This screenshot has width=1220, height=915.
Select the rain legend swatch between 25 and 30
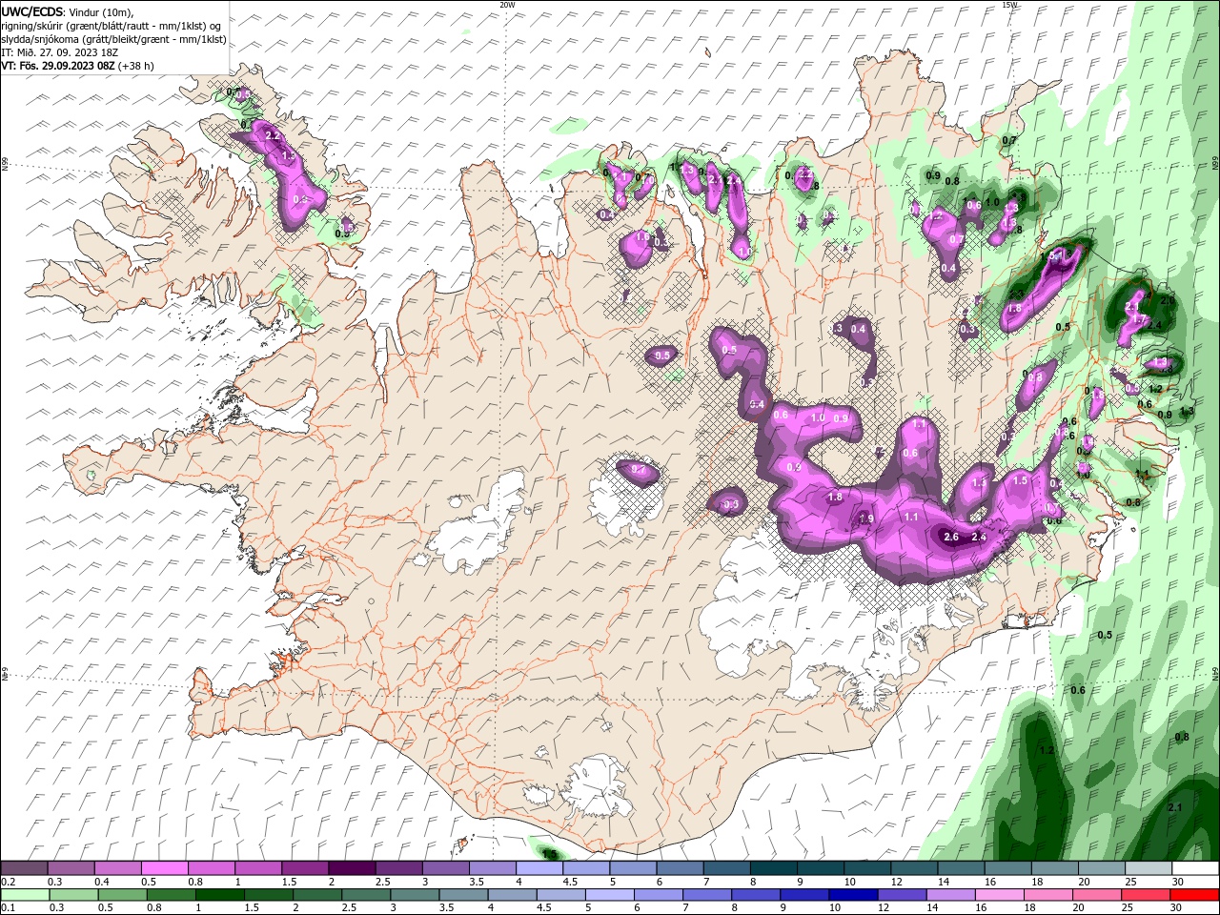pos(1146,895)
